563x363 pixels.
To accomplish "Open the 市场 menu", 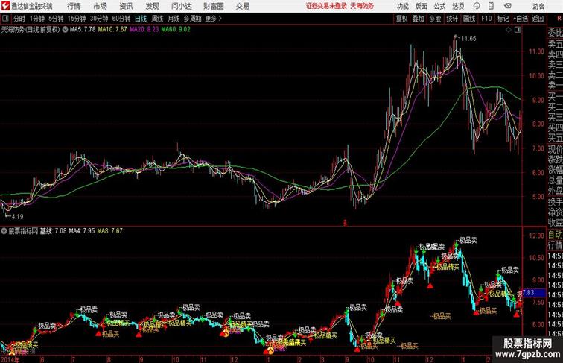I will 101,6.
